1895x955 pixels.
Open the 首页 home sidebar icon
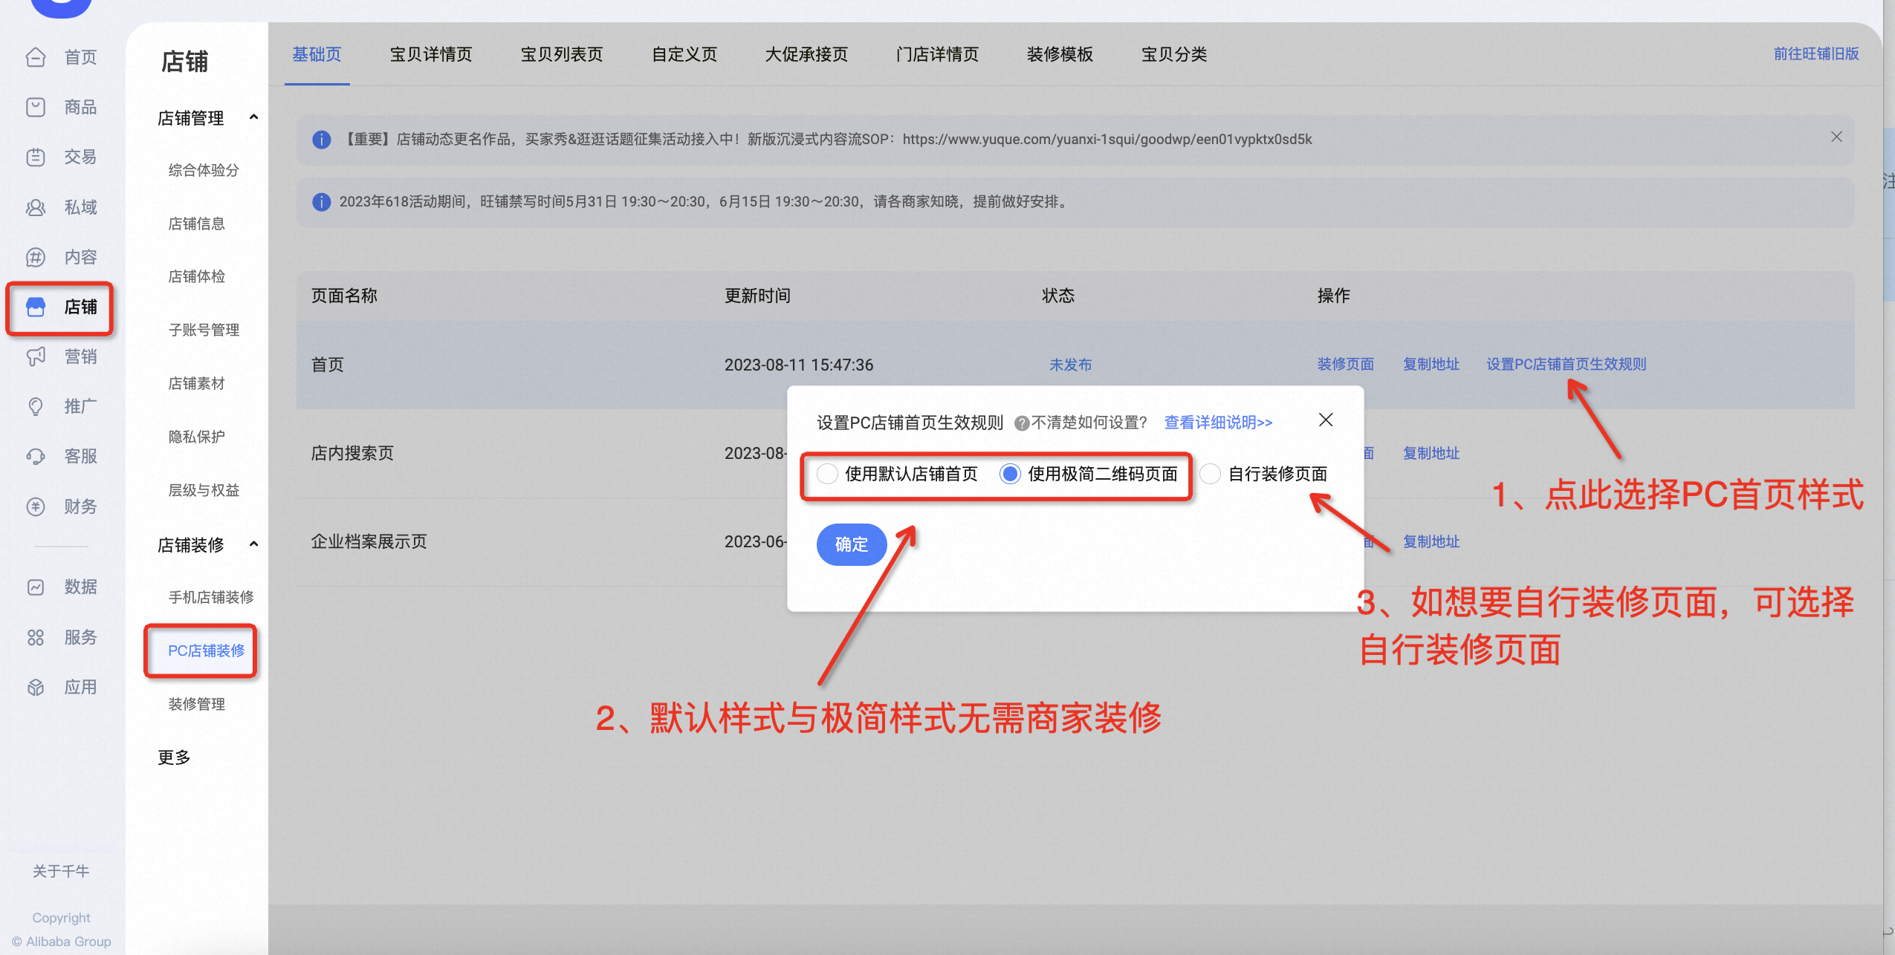click(x=36, y=57)
